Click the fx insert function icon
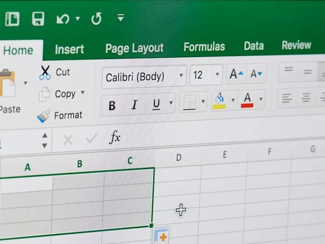The width and height of the screenshot is (325, 244). click(115, 138)
